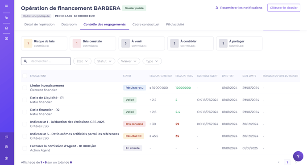Select the À partager summary card
The height and width of the screenshot is (165, 307).
coord(239,43)
